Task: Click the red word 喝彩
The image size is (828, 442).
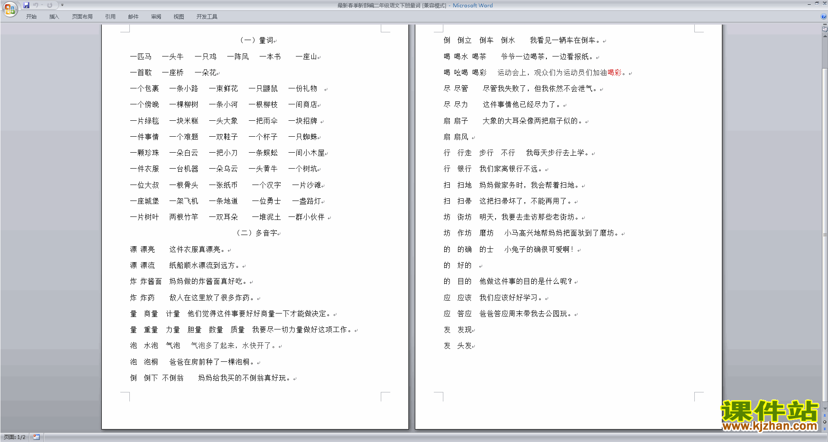Action: 615,72
